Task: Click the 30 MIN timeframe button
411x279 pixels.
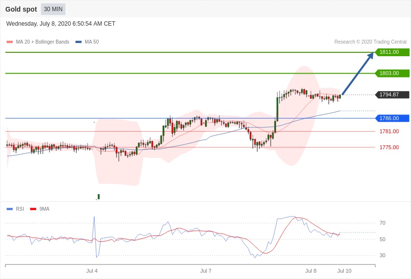Action: coord(53,9)
